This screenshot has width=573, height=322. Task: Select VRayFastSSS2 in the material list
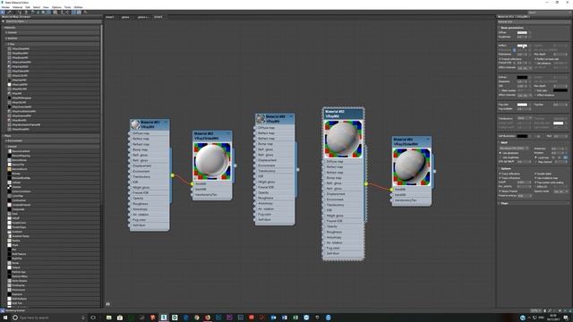(21, 66)
